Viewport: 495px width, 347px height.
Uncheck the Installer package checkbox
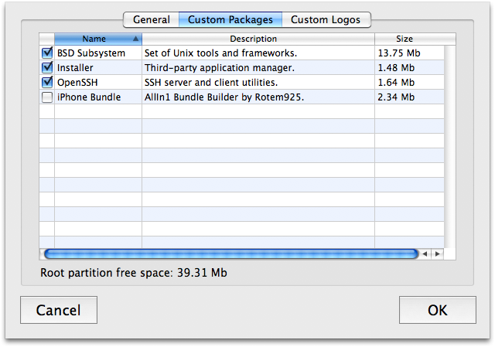pos(46,68)
